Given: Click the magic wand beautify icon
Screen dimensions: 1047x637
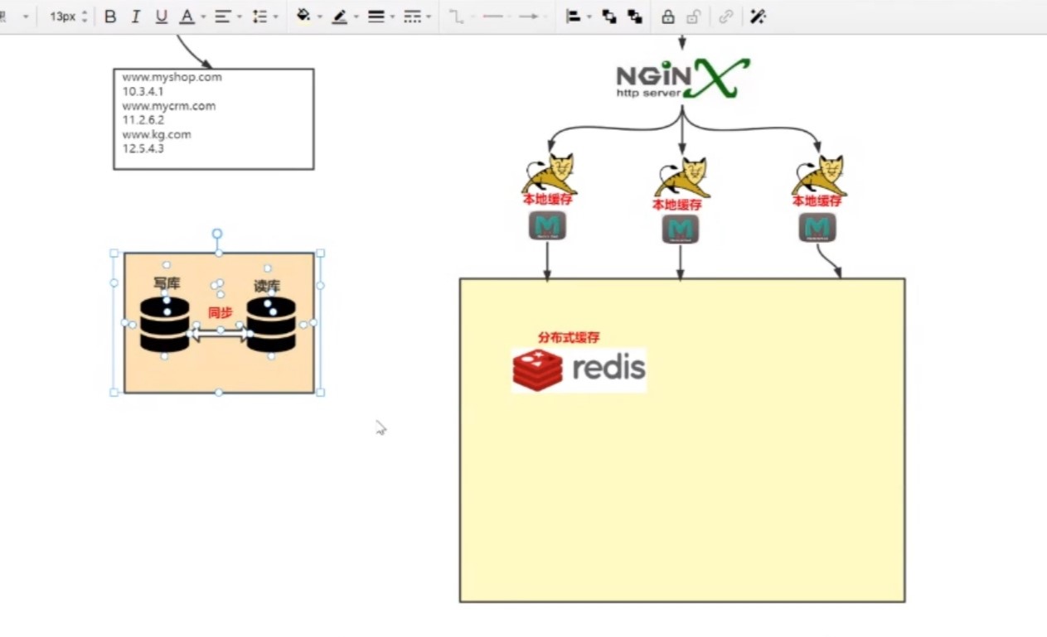Looking at the screenshot, I should tap(757, 17).
